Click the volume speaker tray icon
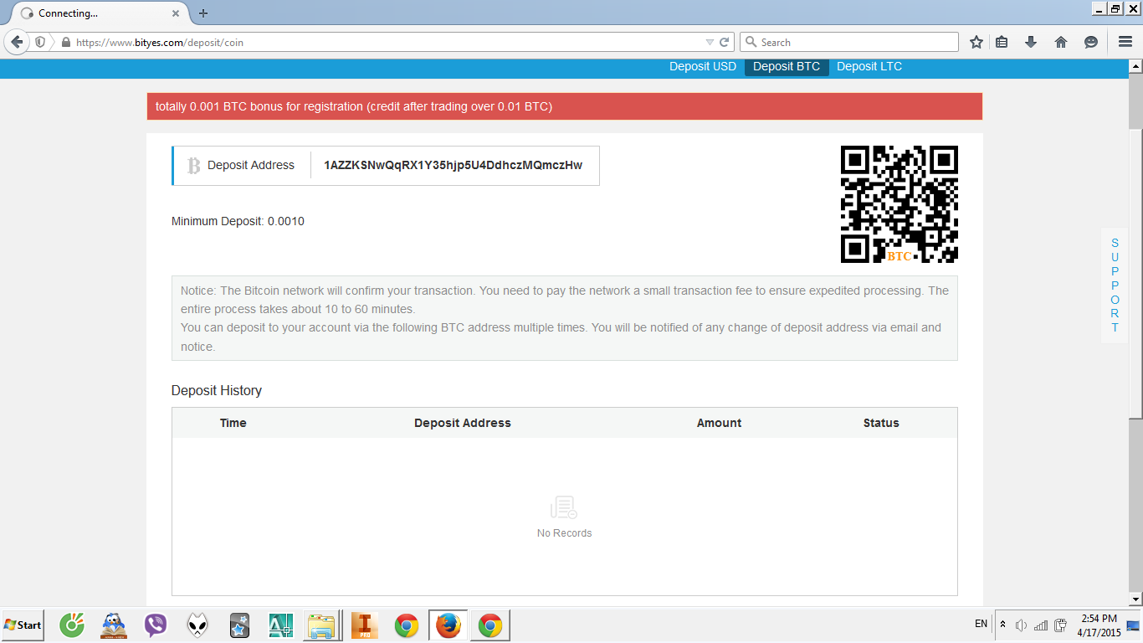1143x643 pixels. coord(1021,625)
